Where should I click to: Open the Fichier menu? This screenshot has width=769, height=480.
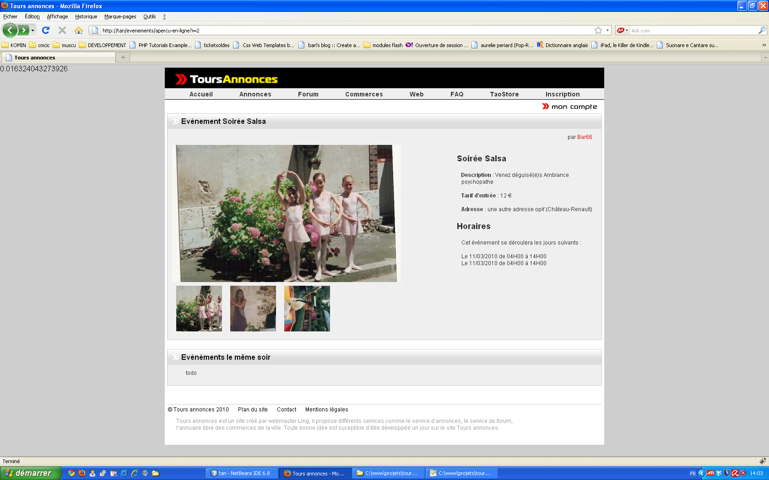click(10, 16)
